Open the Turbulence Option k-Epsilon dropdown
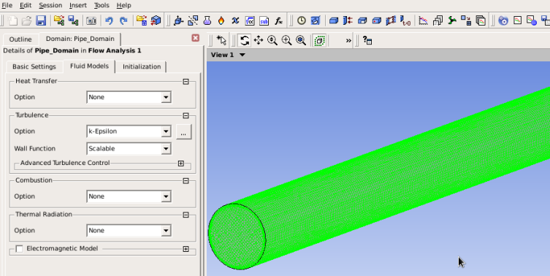 coord(129,131)
